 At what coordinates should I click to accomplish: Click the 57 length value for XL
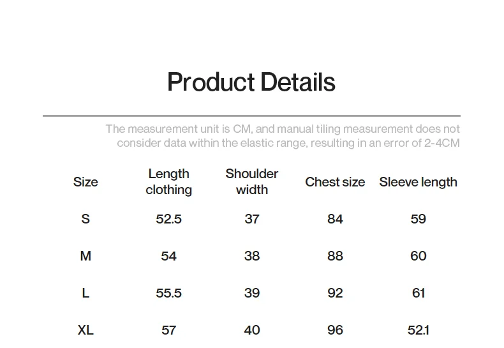(169, 330)
